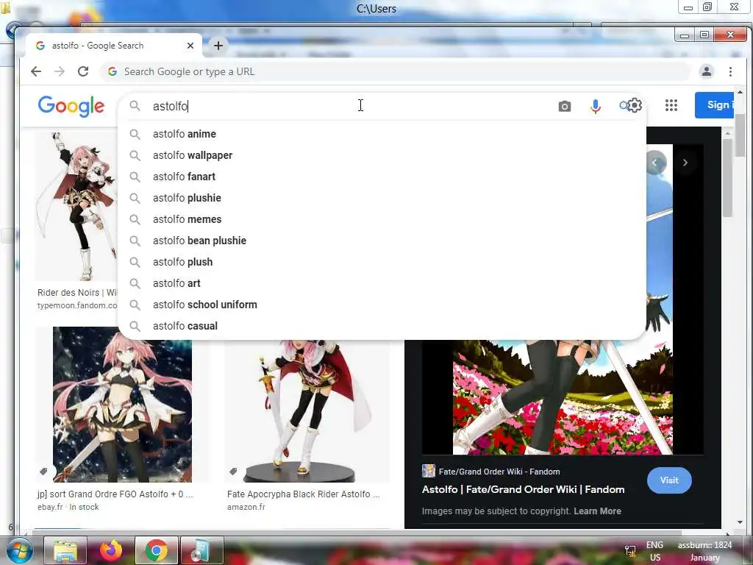Choose suggestion astolfo plush

click(382, 262)
